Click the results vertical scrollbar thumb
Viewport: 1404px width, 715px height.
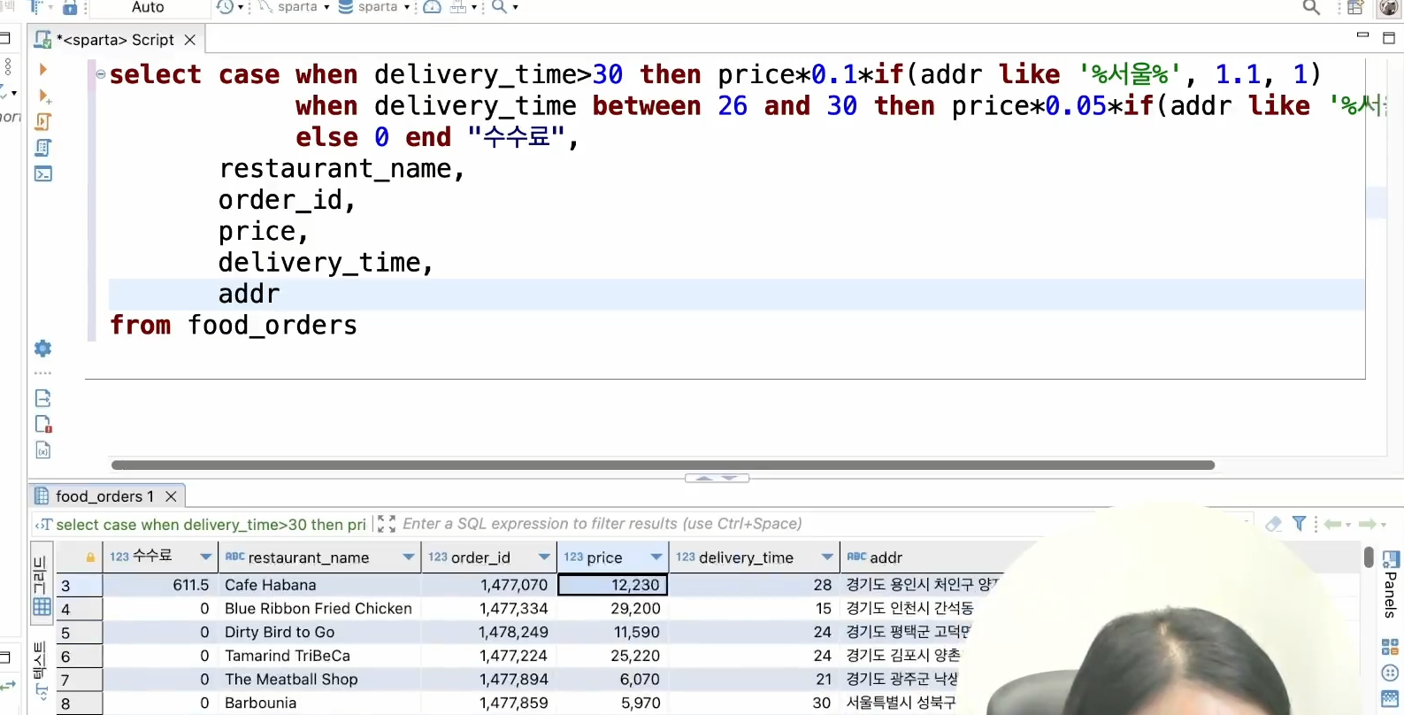click(x=1369, y=557)
